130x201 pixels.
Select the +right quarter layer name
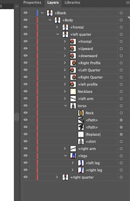click(x=82, y=177)
